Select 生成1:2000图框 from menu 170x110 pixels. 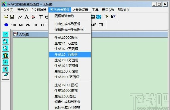point(70,85)
